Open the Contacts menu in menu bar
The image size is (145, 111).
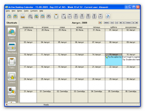coord(34,11)
